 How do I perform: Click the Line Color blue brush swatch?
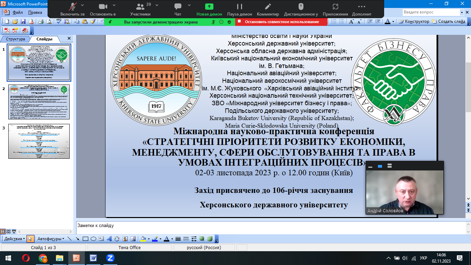[155, 239]
